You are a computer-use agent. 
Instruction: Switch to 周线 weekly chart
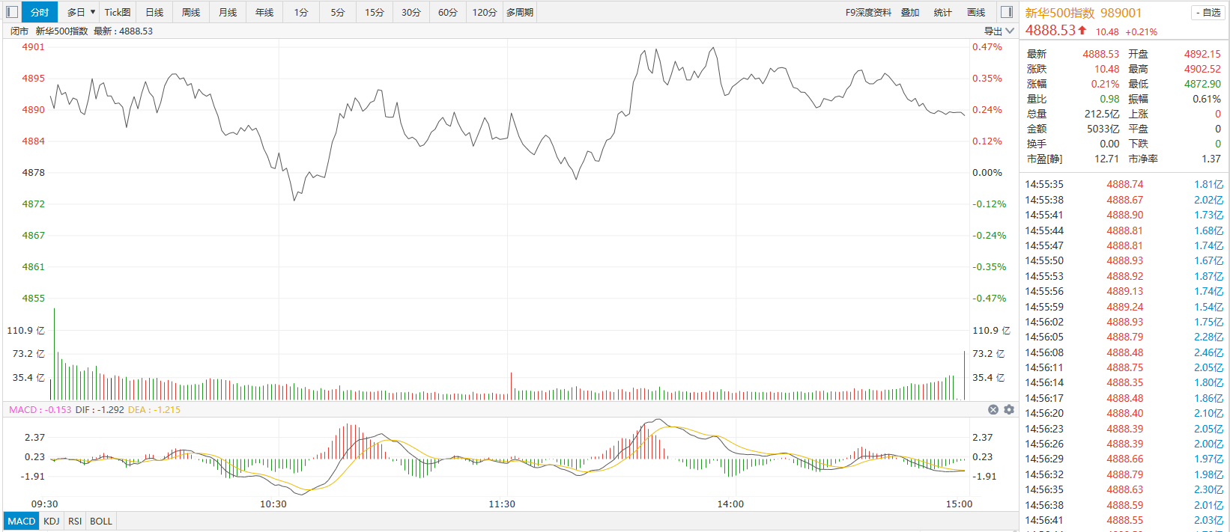(x=191, y=12)
